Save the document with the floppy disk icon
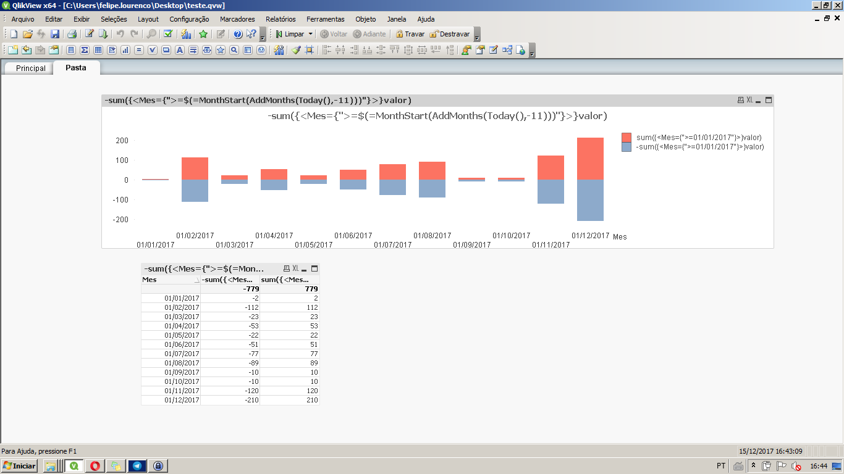 [55, 34]
